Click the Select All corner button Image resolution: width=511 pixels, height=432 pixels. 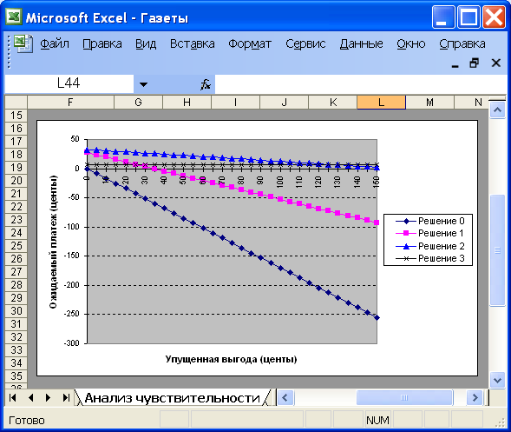[16, 103]
